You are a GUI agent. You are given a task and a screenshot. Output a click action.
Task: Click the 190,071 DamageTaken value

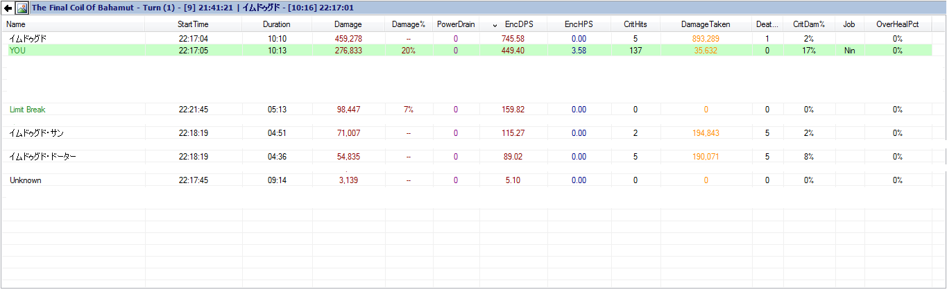point(706,157)
